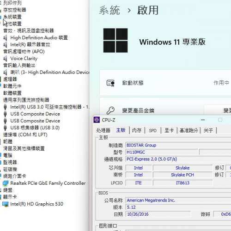Image resolution: width=231 pixels, height=231 pixels.
Task: Click the 變更 button for the product key
Action: [x=218, y=110]
